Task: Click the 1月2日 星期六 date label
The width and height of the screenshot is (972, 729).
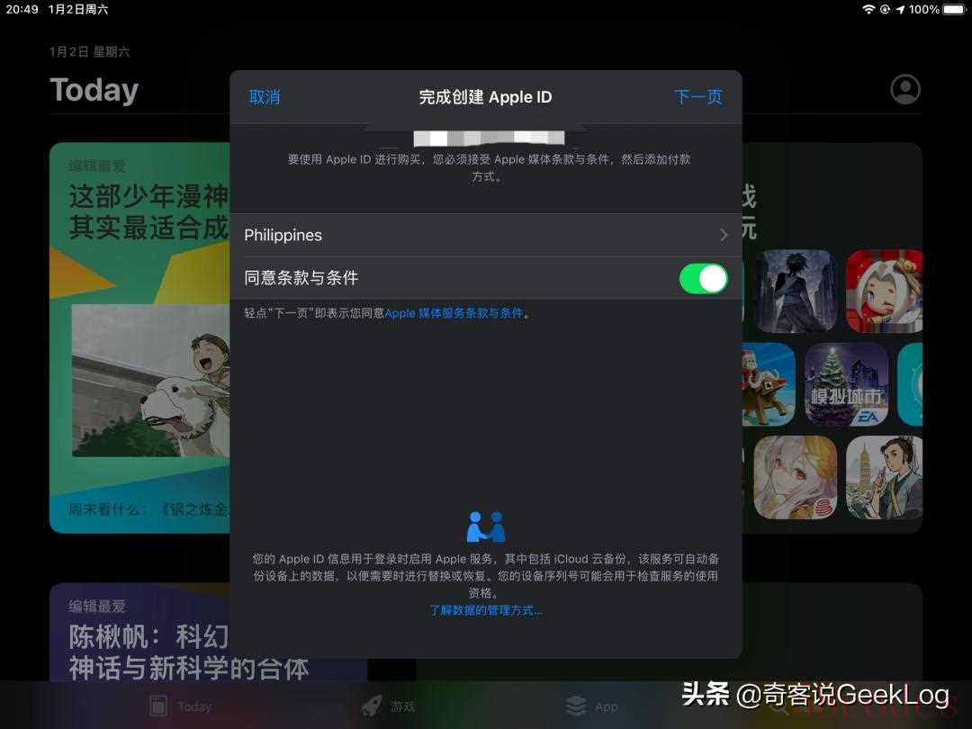Action: [90, 51]
